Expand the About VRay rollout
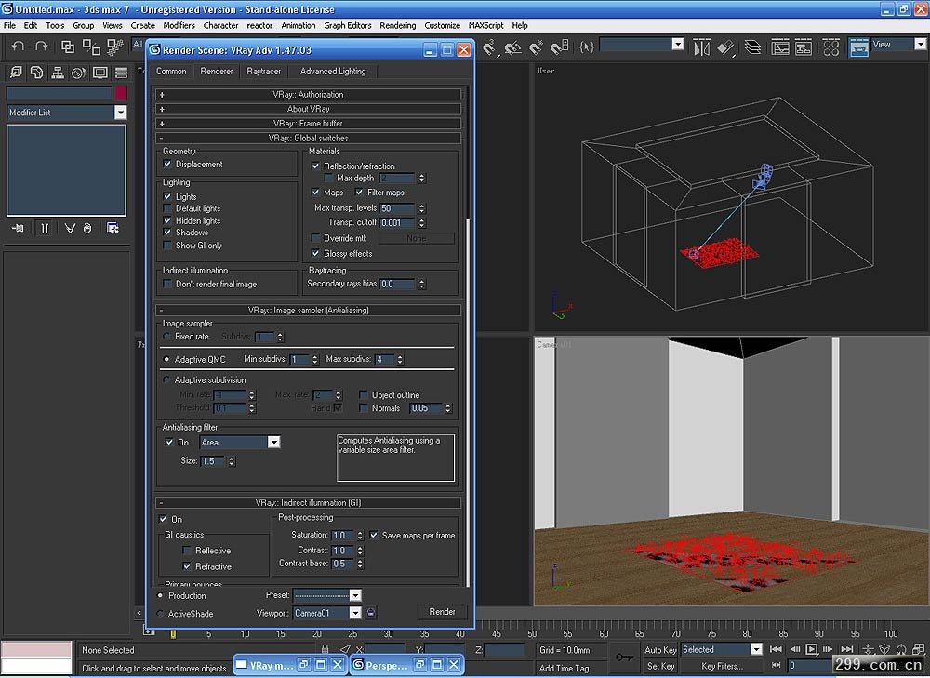The height and width of the screenshot is (678, 930). click(309, 109)
